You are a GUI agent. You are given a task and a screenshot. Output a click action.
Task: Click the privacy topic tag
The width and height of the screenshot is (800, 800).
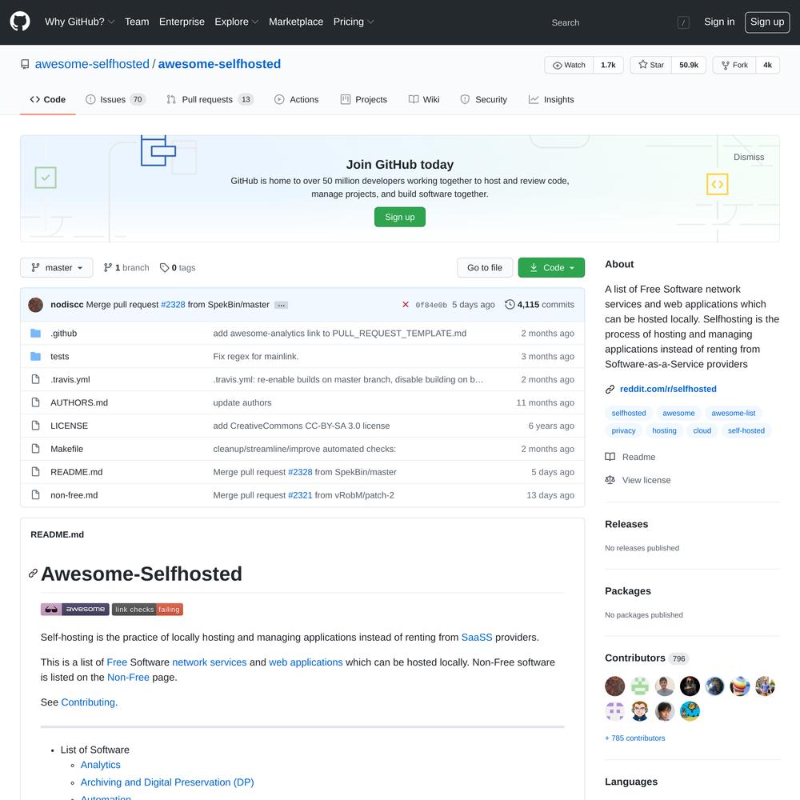pos(623,430)
